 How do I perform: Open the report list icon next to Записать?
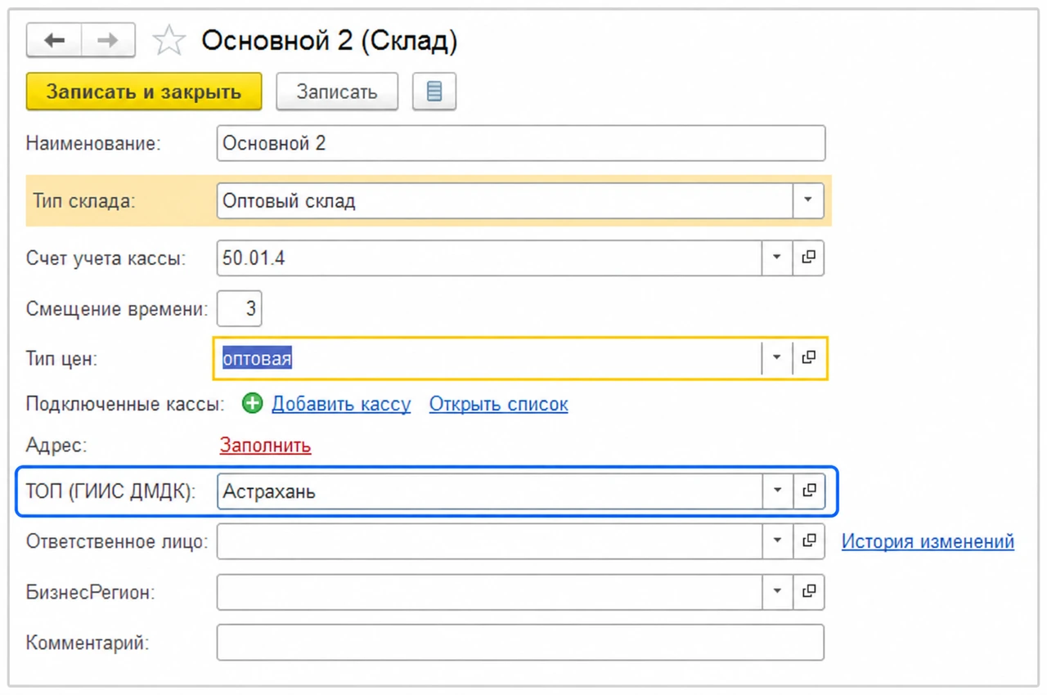pos(434,92)
